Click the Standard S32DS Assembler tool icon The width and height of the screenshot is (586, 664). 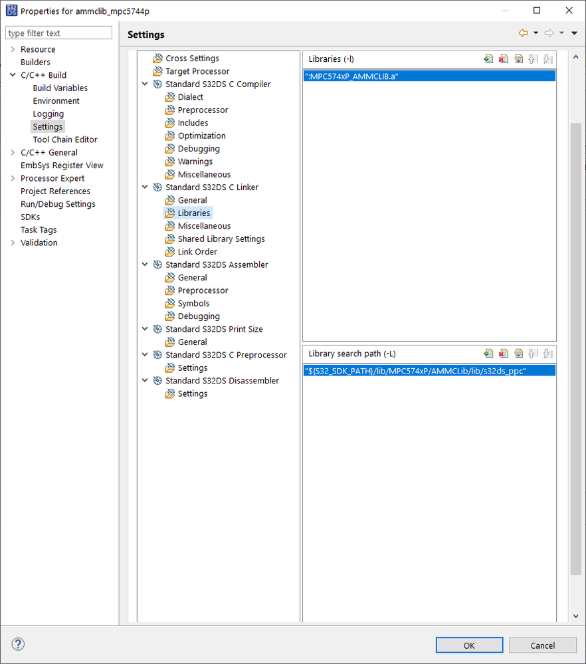click(157, 265)
